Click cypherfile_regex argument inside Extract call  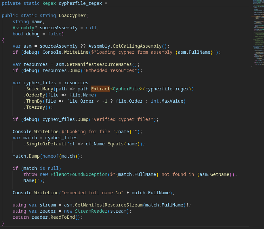tap(167, 89)
